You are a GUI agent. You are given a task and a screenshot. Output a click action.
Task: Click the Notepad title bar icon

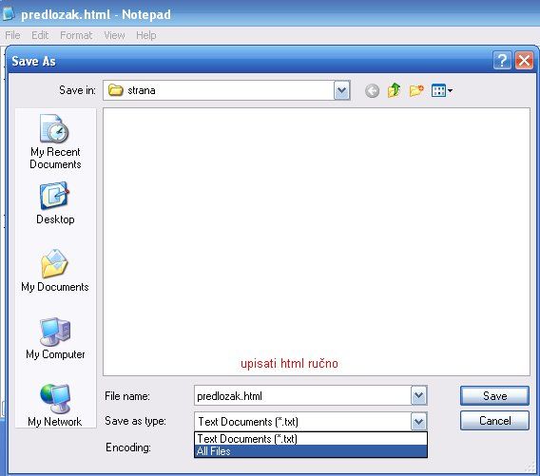[x=9, y=13]
